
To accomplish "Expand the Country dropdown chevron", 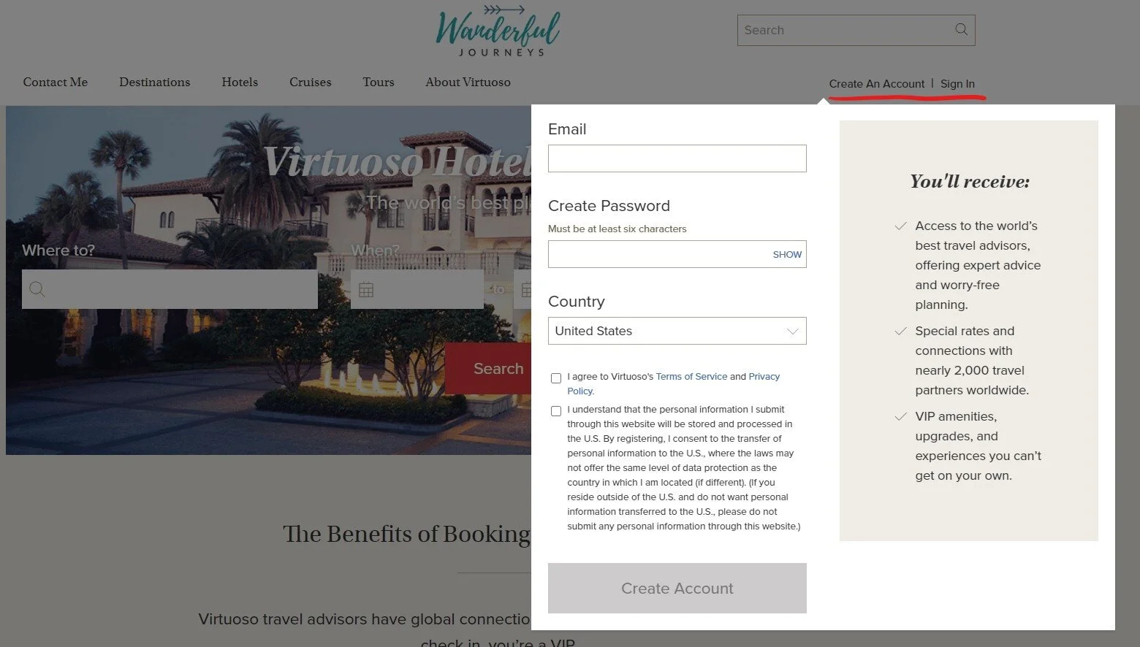I will coord(792,332).
